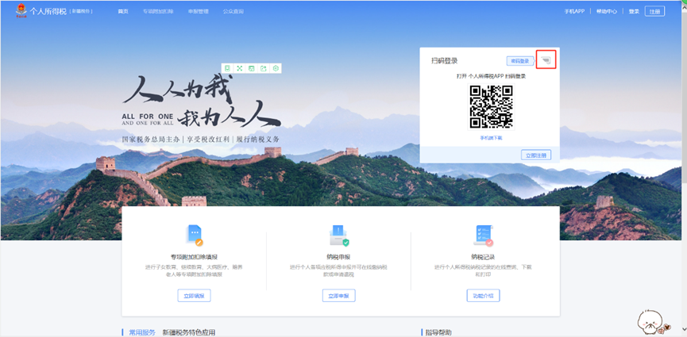Image resolution: width=687 pixels, height=337 pixels.
Task: Open the 首页 menu item
Action: point(123,12)
